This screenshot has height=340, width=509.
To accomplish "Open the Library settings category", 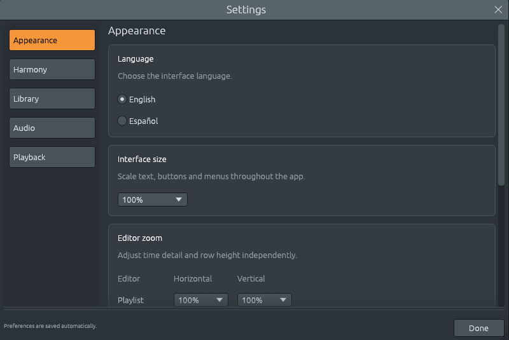I will (52, 99).
